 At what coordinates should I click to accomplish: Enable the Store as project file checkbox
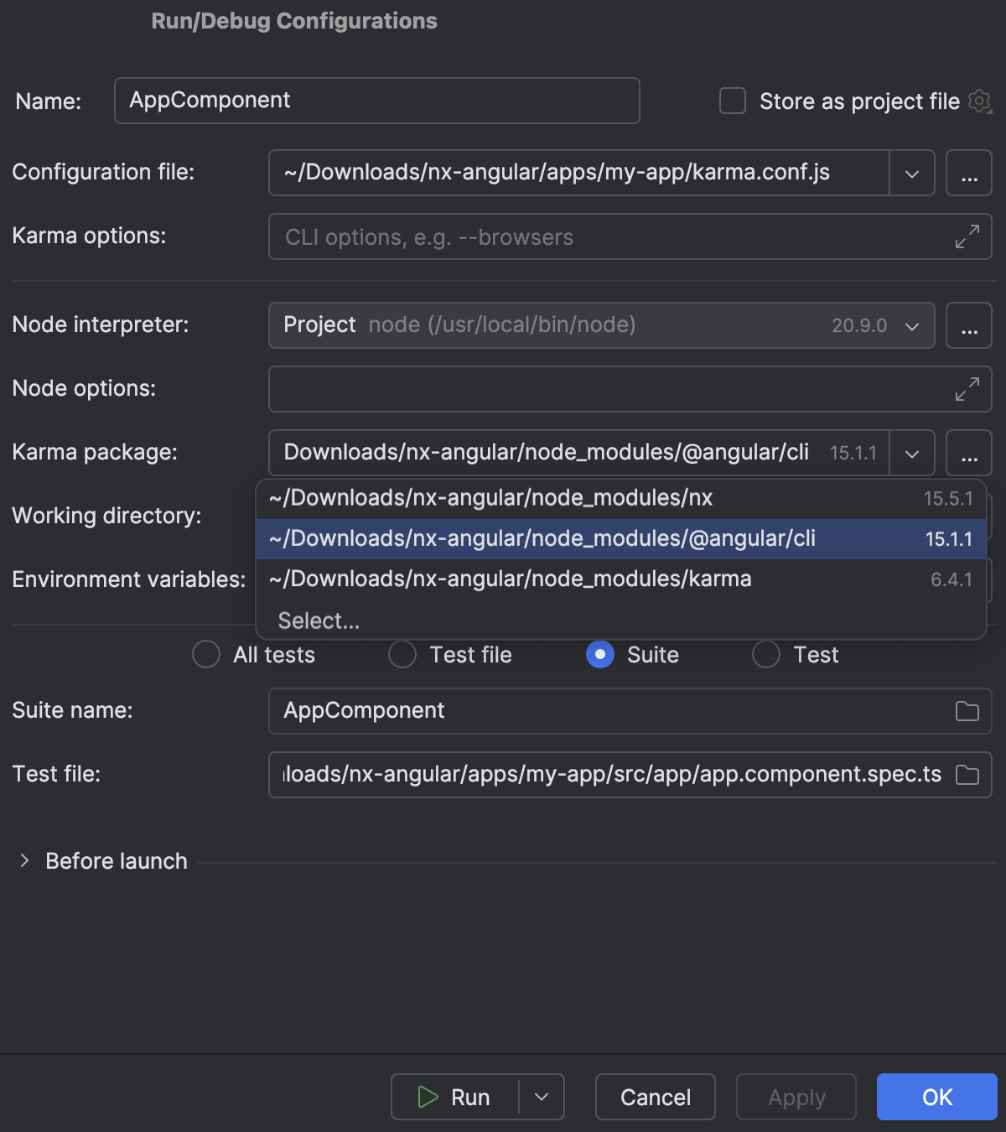tap(732, 101)
